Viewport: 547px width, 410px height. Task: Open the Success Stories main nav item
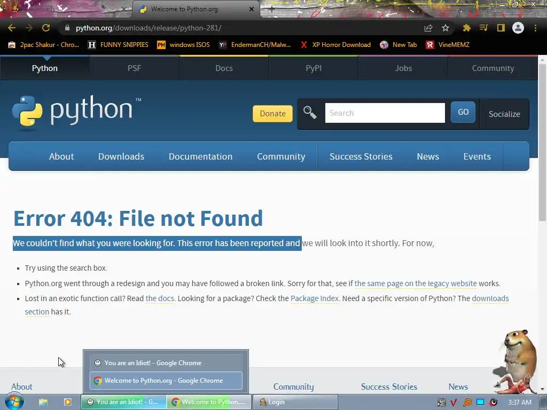tap(361, 156)
